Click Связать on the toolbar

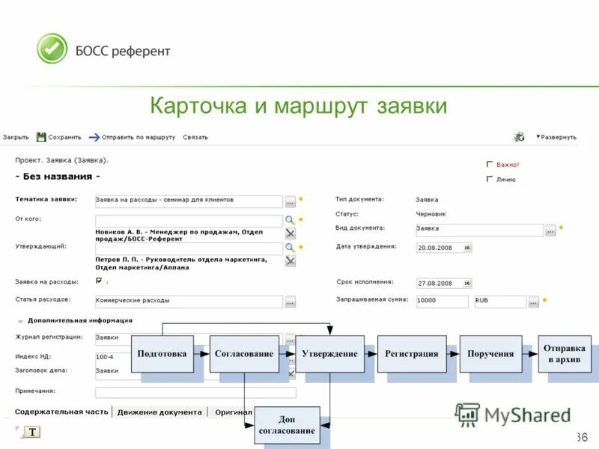pyautogui.click(x=195, y=138)
